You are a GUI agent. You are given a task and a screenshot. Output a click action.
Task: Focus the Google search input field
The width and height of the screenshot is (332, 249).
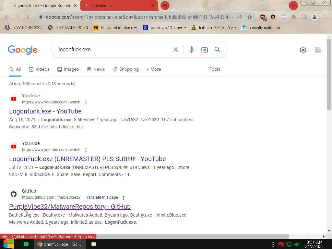click(114, 50)
